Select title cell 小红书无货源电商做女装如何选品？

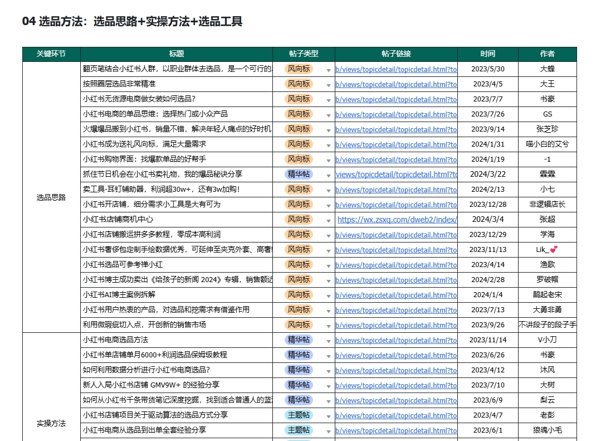[177, 99]
